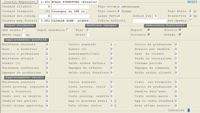This screenshot has height=113, width=200.
Task: Click the Data ultimo scarico field
Action: (x=176, y=106)
